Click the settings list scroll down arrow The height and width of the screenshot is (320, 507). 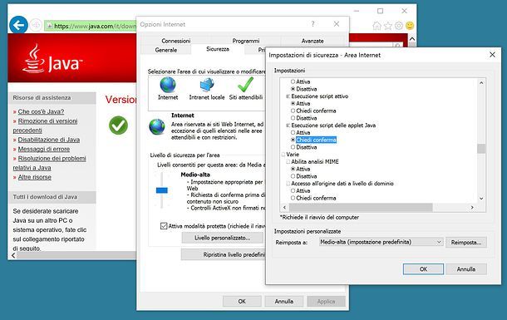click(x=481, y=199)
